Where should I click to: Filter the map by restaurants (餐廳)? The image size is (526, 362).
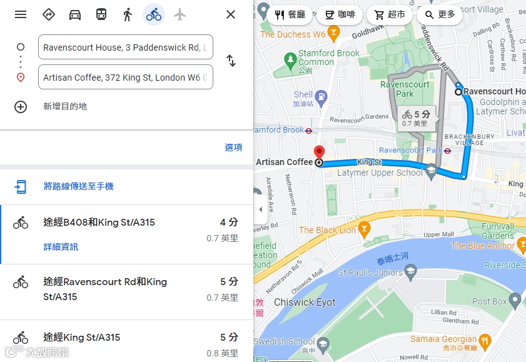click(x=290, y=14)
